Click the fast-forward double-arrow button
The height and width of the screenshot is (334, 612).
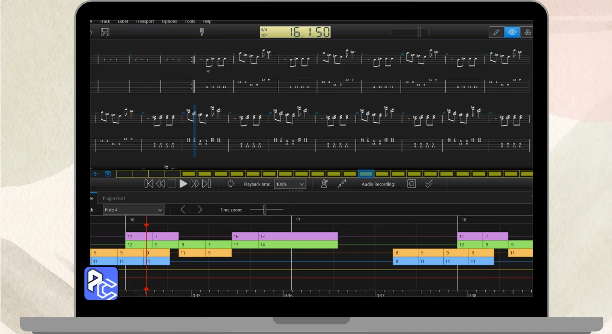[195, 184]
